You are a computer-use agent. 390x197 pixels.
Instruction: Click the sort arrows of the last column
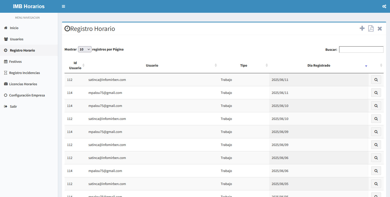pyautogui.click(x=381, y=65)
